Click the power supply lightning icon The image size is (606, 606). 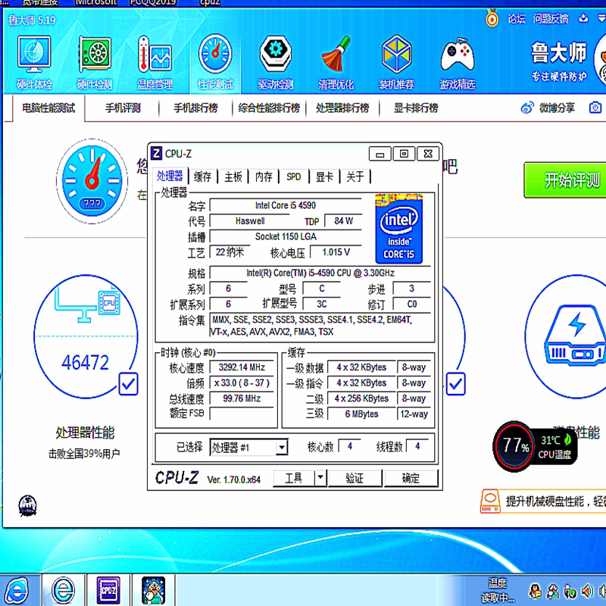pyautogui.click(x=576, y=336)
